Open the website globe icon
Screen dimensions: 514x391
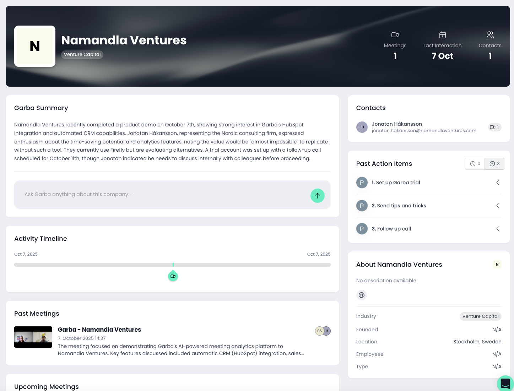pyautogui.click(x=362, y=295)
